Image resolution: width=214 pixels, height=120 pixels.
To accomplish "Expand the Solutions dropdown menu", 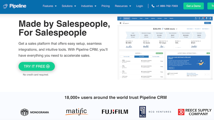I will click(69, 6).
